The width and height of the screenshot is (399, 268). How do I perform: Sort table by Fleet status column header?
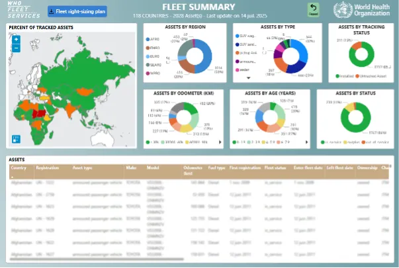coord(277,171)
